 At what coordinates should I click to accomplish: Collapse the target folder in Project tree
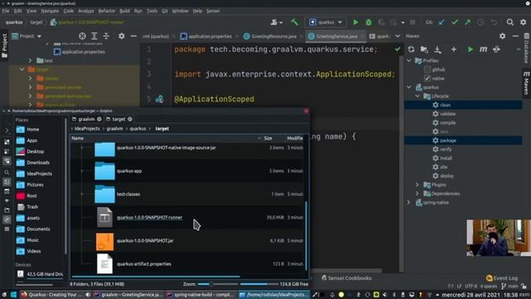coord(22,70)
